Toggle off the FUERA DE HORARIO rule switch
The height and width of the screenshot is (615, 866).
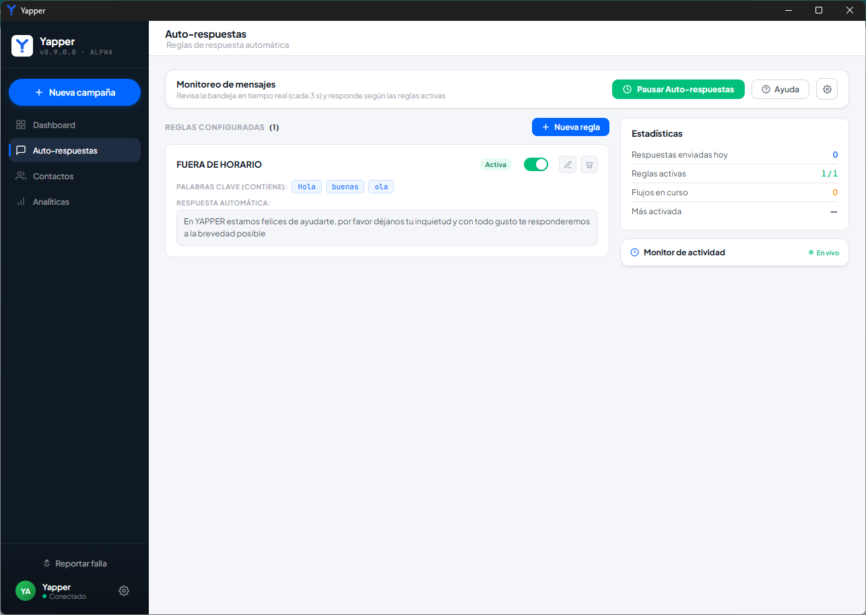point(536,164)
